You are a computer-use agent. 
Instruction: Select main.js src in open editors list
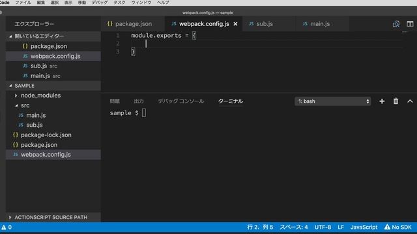pyautogui.click(x=53, y=75)
